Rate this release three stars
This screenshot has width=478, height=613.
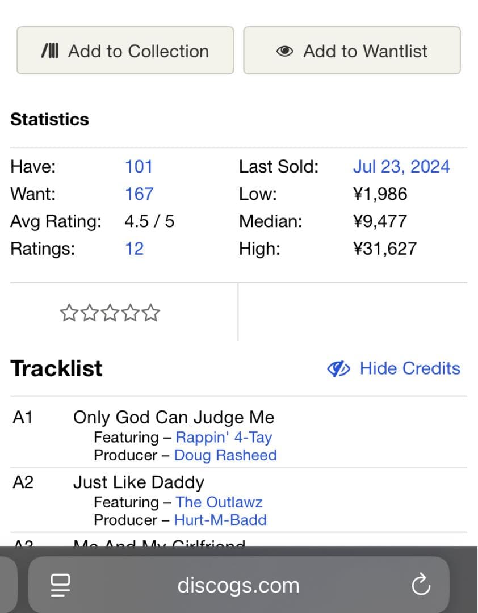[x=110, y=313]
